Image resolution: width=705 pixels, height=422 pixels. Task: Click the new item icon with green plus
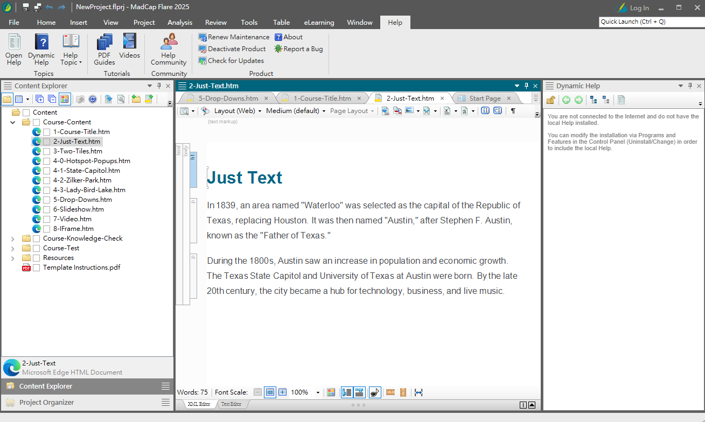point(149,99)
